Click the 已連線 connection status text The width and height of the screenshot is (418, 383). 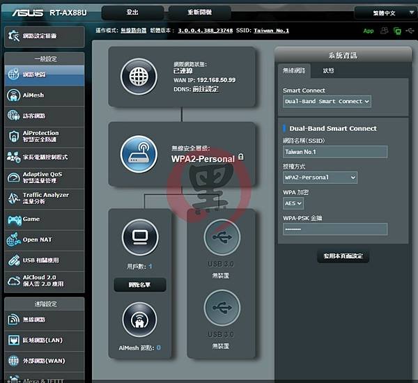[183, 71]
